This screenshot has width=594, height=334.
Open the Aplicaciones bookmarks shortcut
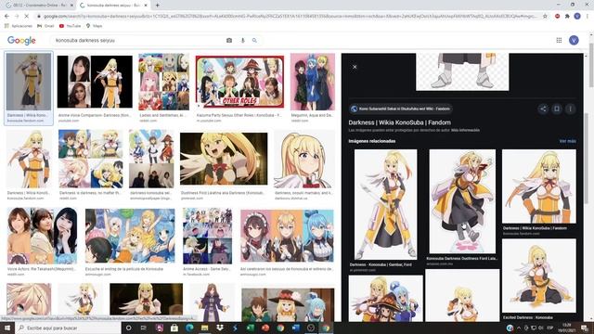(x=19, y=26)
